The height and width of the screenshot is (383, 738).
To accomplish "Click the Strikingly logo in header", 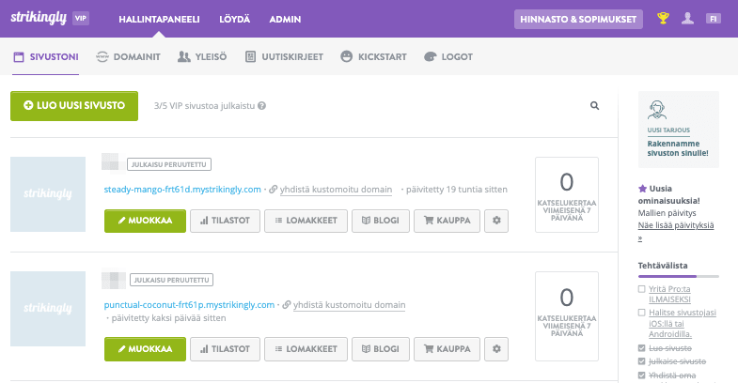I will [39, 18].
